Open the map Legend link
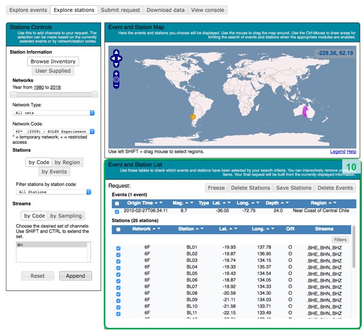 [x=337, y=152]
